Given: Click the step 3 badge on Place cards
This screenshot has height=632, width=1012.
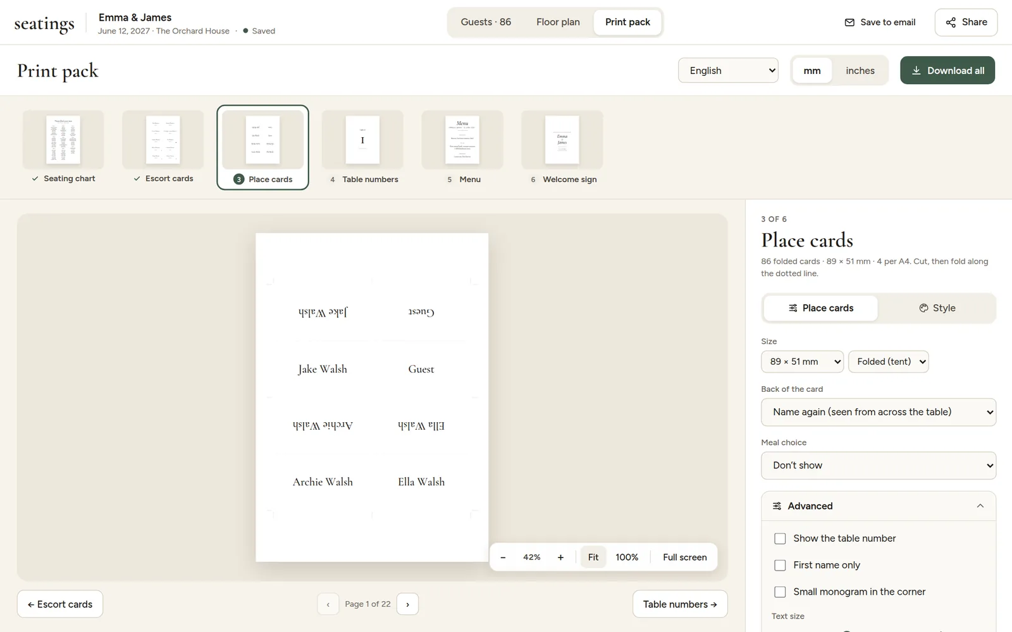Looking at the screenshot, I should tap(238, 179).
